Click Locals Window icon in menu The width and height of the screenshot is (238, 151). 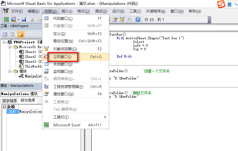click(x=46, y=64)
